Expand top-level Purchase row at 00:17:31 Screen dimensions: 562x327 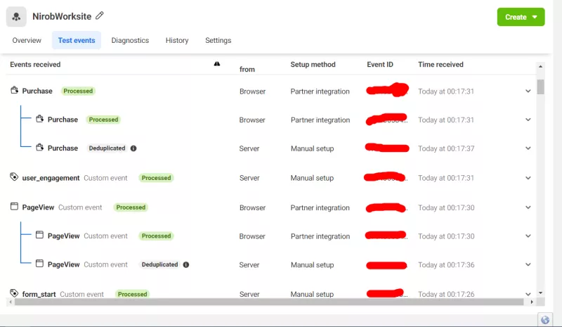click(x=528, y=91)
